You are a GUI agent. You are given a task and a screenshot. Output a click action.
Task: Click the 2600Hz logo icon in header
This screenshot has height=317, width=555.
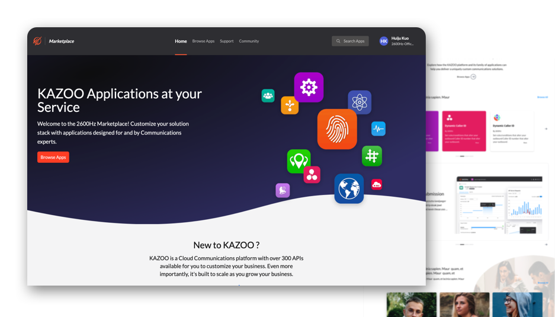pos(37,41)
